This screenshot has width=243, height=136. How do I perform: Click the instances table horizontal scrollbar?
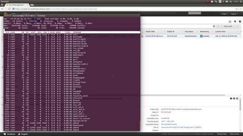183,95
